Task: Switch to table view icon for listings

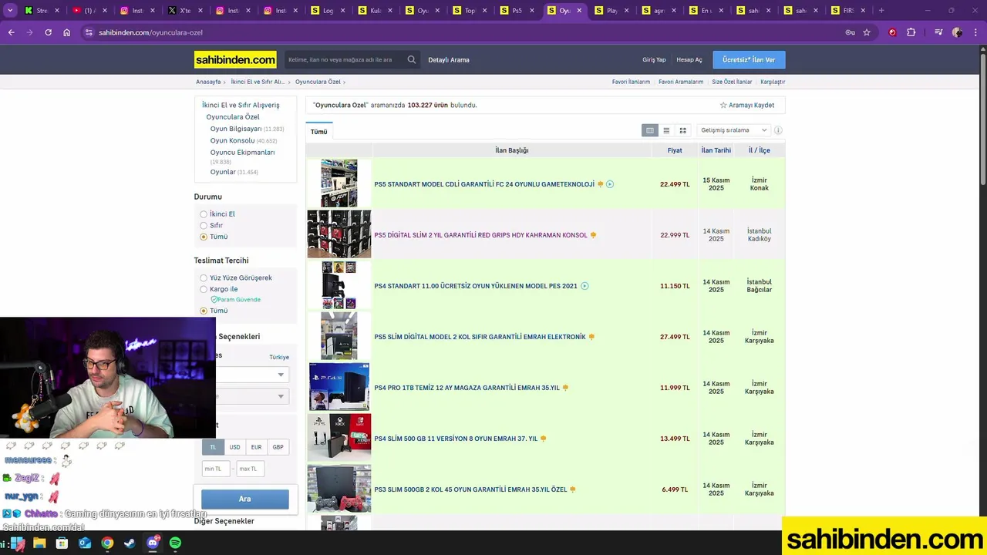Action: 650,130
